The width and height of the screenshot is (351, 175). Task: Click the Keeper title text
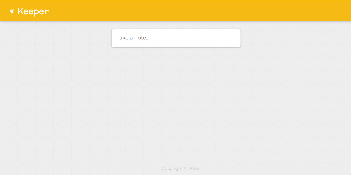[33, 12]
